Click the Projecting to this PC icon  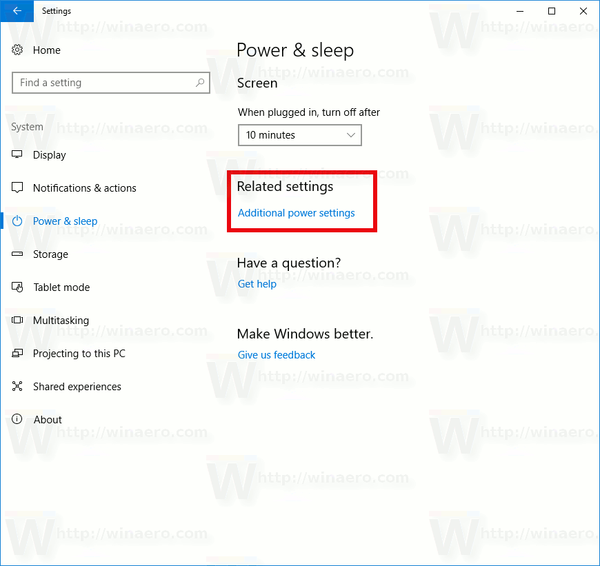17,354
